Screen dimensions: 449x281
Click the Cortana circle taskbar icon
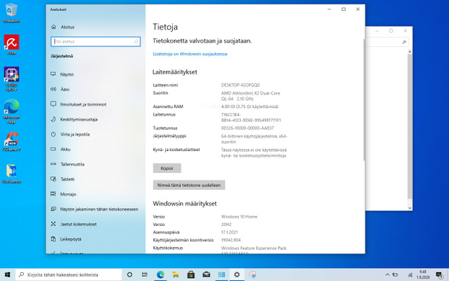coord(129,275)
